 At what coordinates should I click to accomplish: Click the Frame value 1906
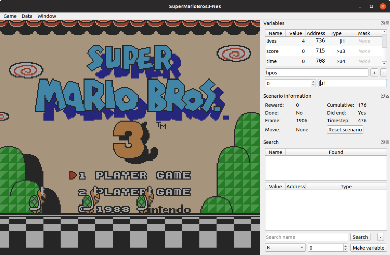[302, 121]
